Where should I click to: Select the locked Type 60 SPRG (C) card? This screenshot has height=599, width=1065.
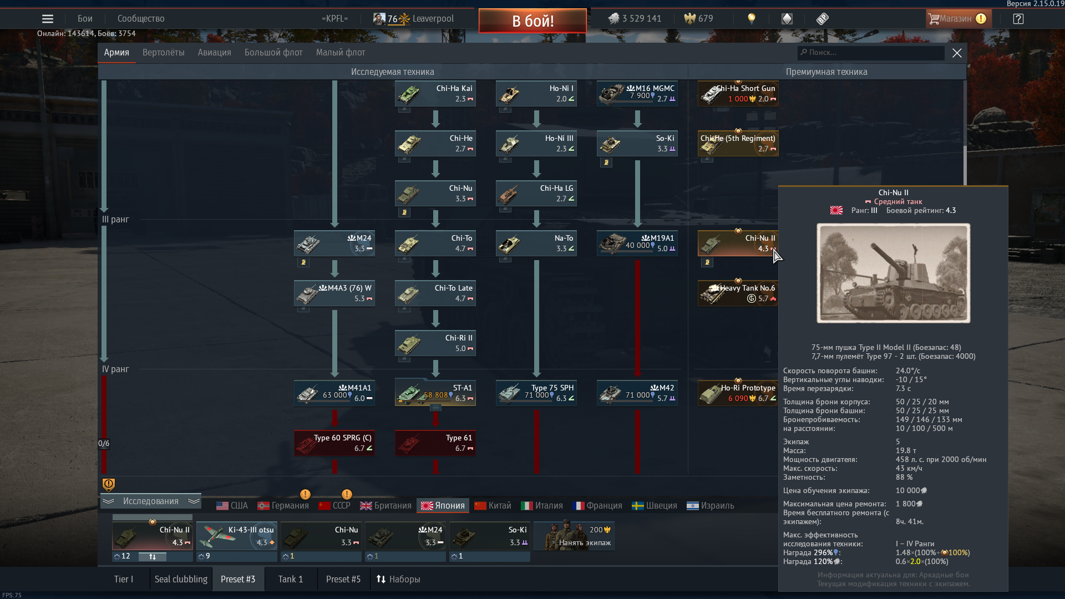pos(334,443)
